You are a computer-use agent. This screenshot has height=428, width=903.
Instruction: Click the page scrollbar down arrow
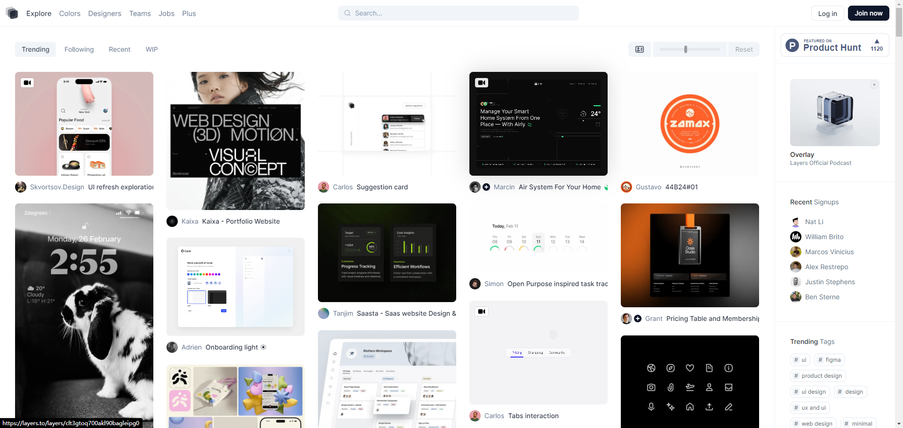pos(899,424)
